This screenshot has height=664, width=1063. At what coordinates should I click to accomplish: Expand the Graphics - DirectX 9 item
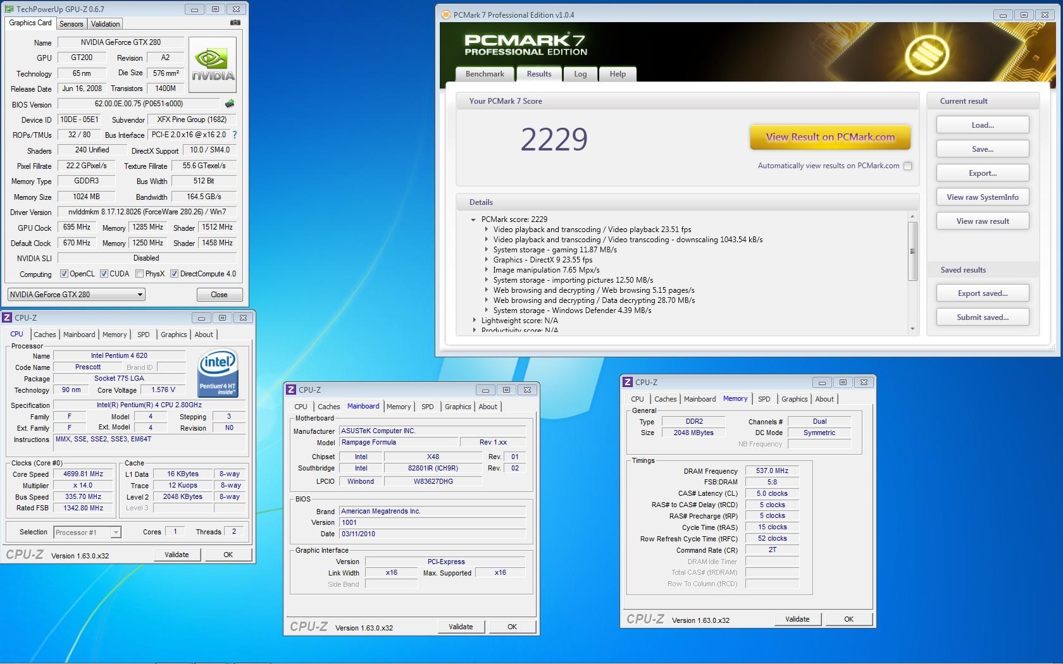[486, 260]
